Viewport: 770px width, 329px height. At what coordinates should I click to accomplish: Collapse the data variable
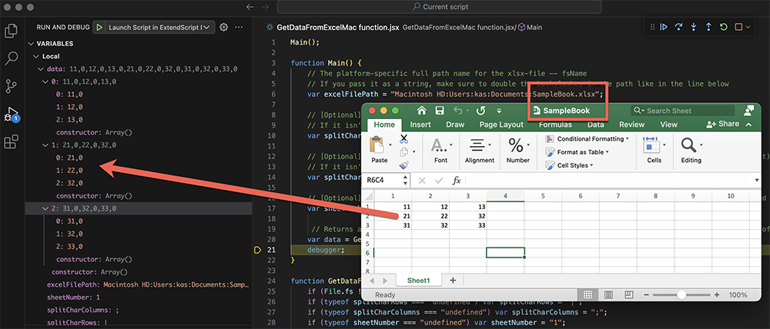(42, 69)
